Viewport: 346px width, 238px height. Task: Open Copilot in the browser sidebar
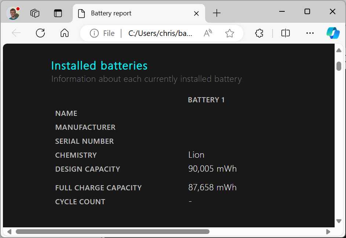pyautogui.click(x=333, y=33)
